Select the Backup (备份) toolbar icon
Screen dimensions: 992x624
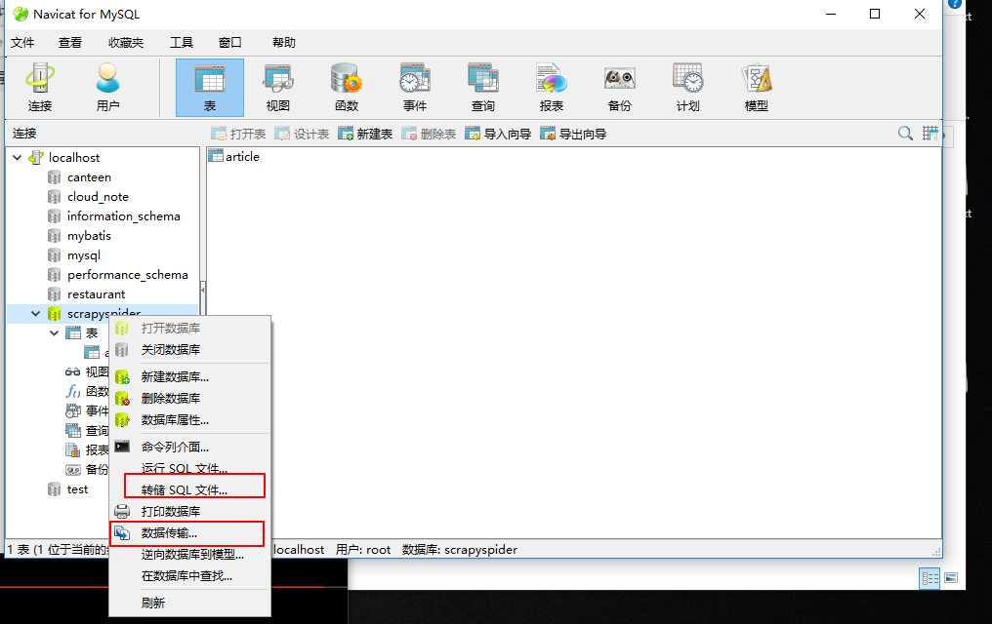pyautogui.click(x=619, y=88)
